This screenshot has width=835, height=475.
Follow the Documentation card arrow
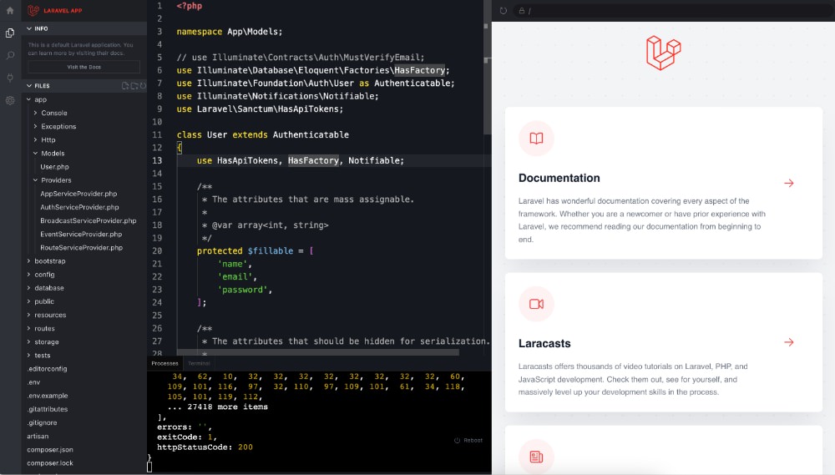pos(789,183)
